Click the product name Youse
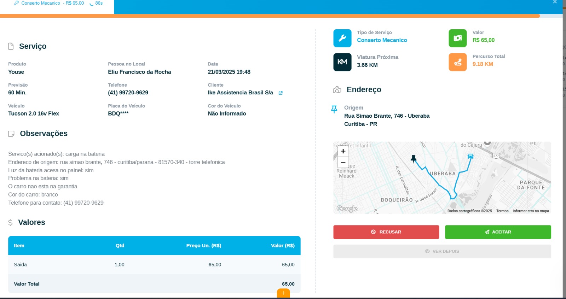 (16, 72)
